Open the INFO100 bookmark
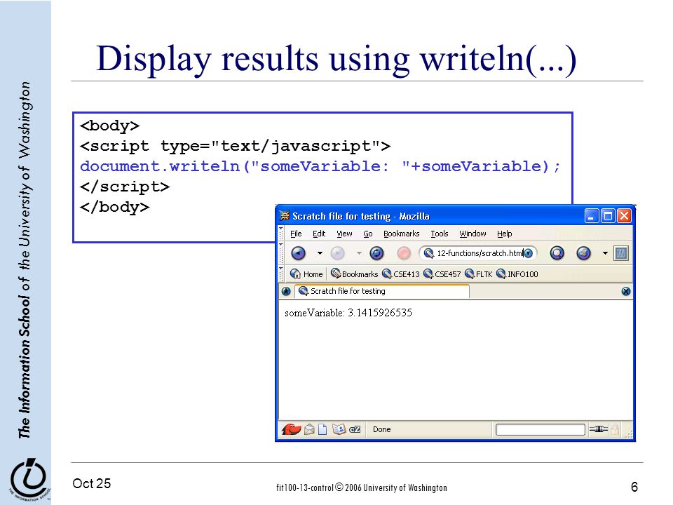Image resolution: width=673 pixels, height=505 pixels. [517, 274]
